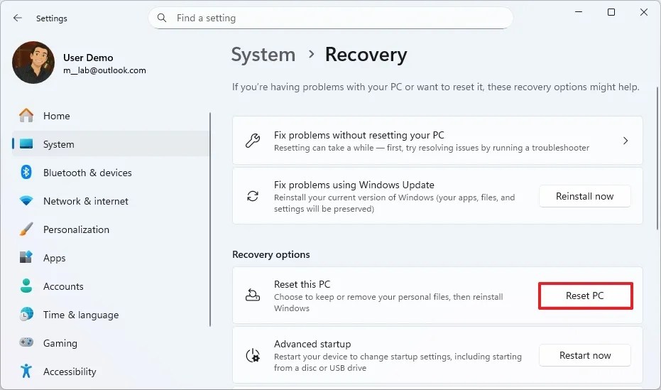Click the Reinstall now button
This screenshot has width=661, height=390.
(585, 196)
